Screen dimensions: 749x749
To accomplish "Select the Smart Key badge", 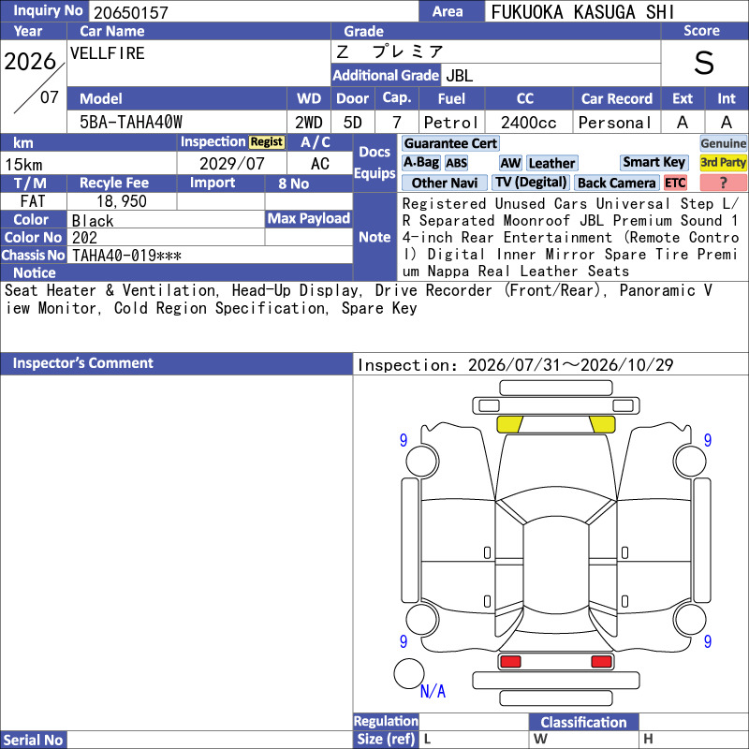I will [x=654, y=162].
